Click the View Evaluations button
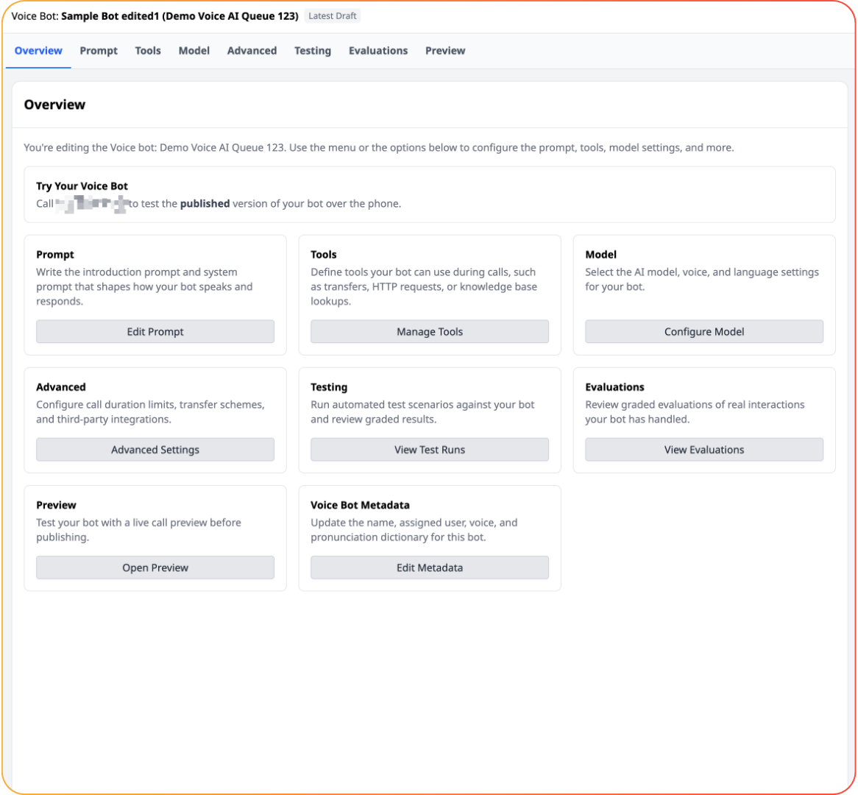858x795 pixels. 704,450
